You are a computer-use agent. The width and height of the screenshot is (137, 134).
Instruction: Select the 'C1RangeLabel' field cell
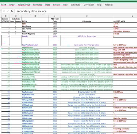(35, 121)
